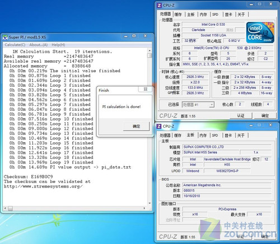Switch to 关于 tab in top CPU-Z
The width and height of the screenshot is (280, 244).
(x=241, y=15)
